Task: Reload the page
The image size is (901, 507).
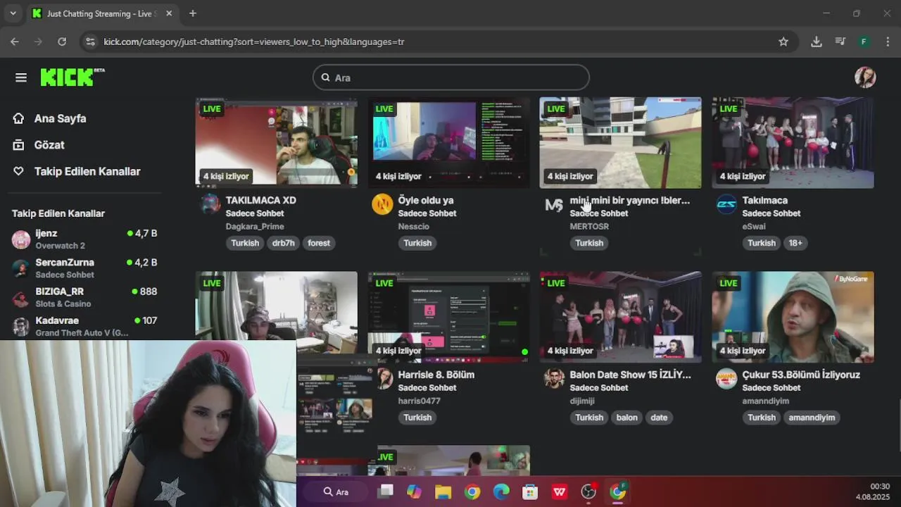Action: pyautogui.click(x=62, y=42)
